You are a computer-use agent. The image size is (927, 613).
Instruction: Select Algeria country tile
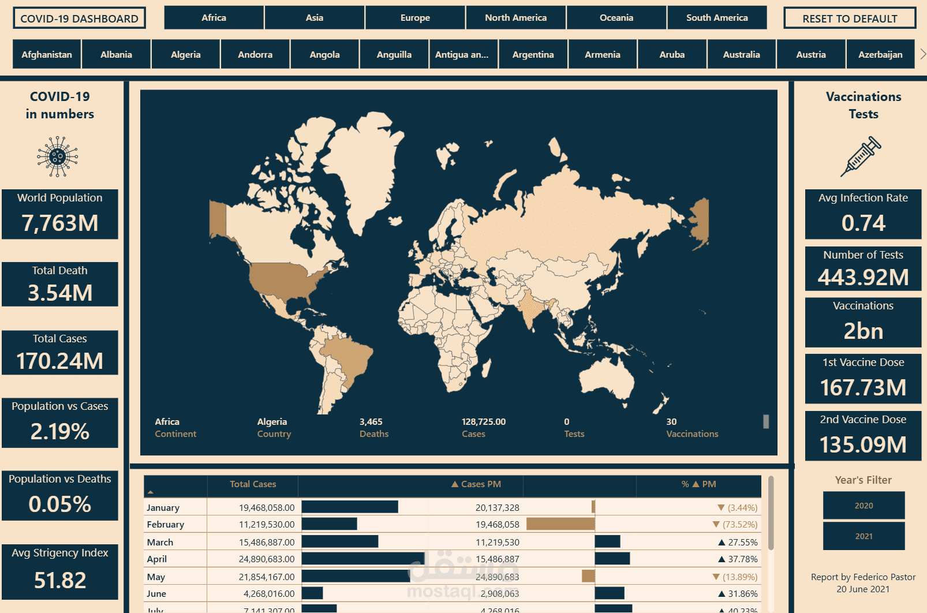pyautogui.click(x=186, y=54)
